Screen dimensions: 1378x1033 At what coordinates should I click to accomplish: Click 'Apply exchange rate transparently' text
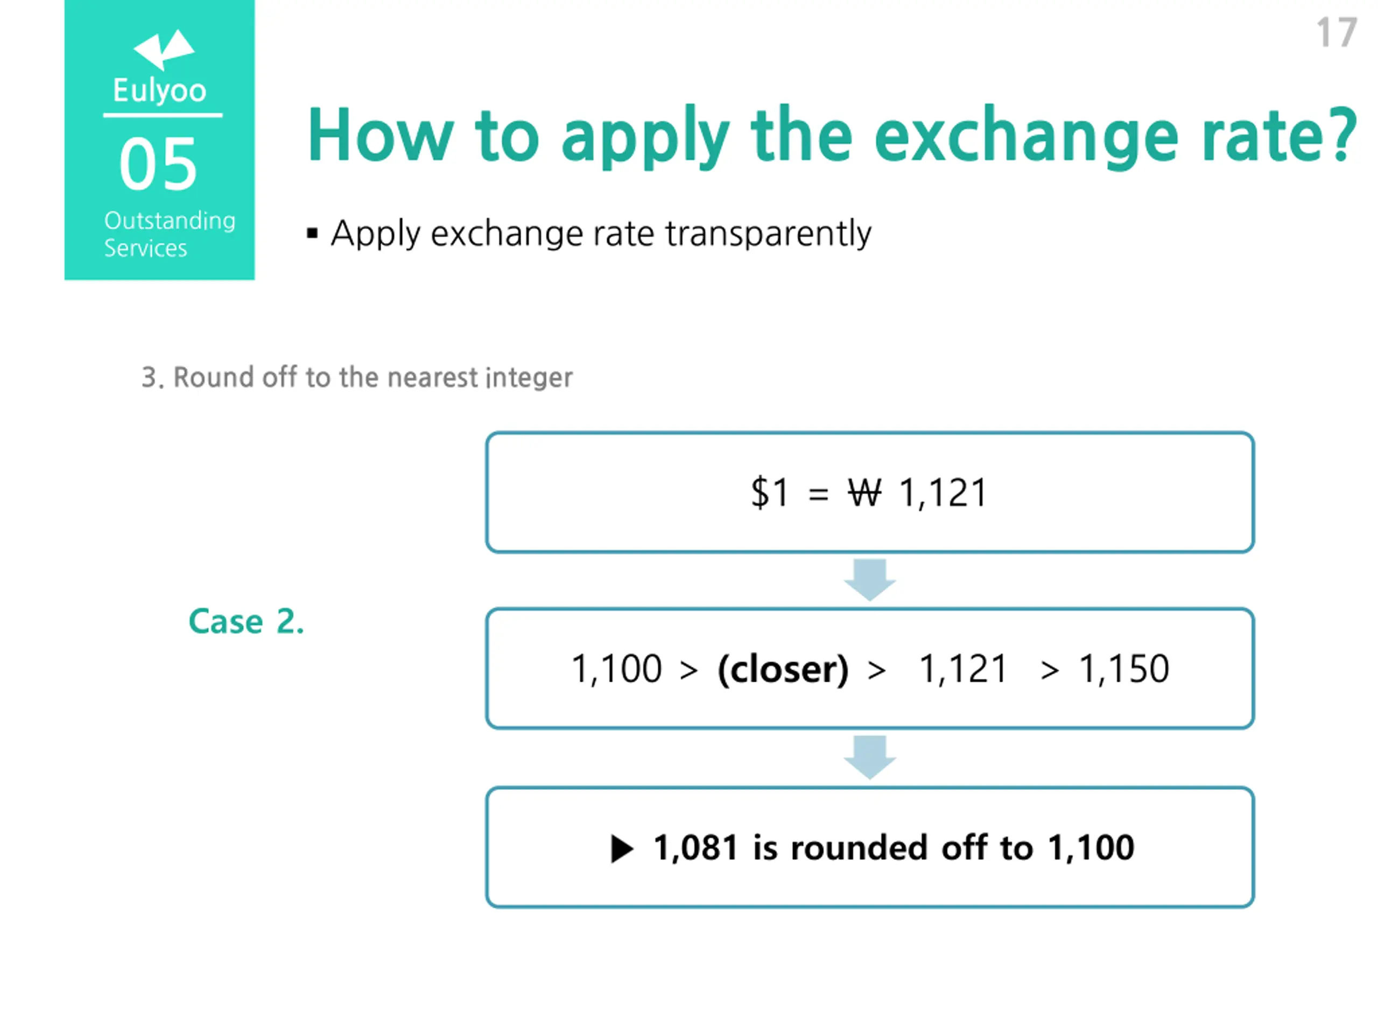601,234
